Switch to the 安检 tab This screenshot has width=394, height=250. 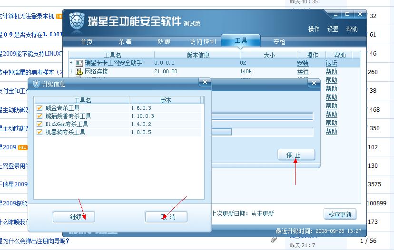[279, 42]
